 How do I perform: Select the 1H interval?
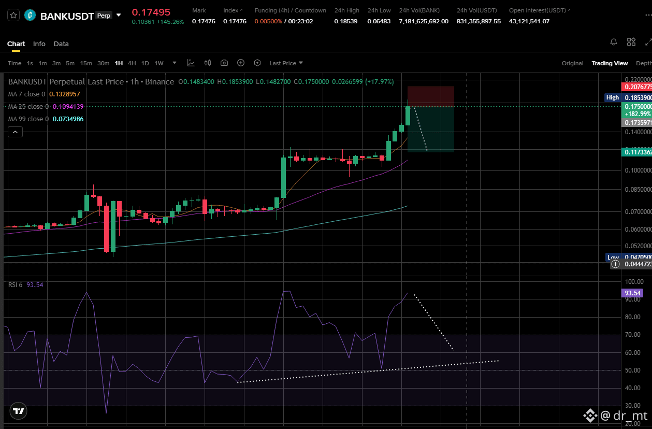pyautogui.click(x=119, y=63)
